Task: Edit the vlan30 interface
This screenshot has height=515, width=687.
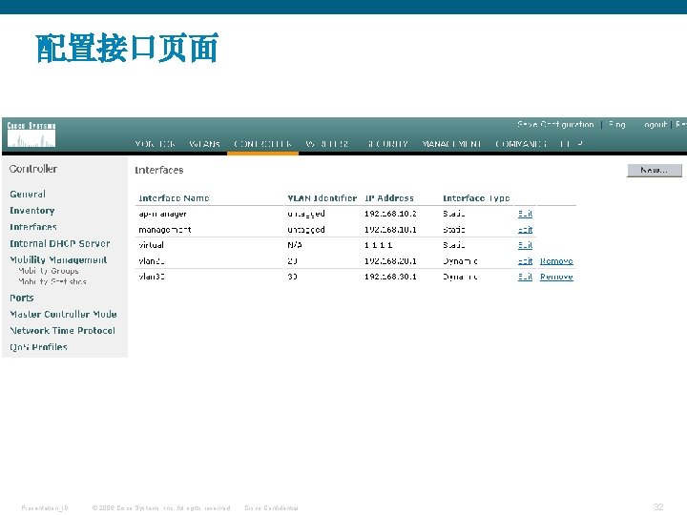Action: [525, 277]
